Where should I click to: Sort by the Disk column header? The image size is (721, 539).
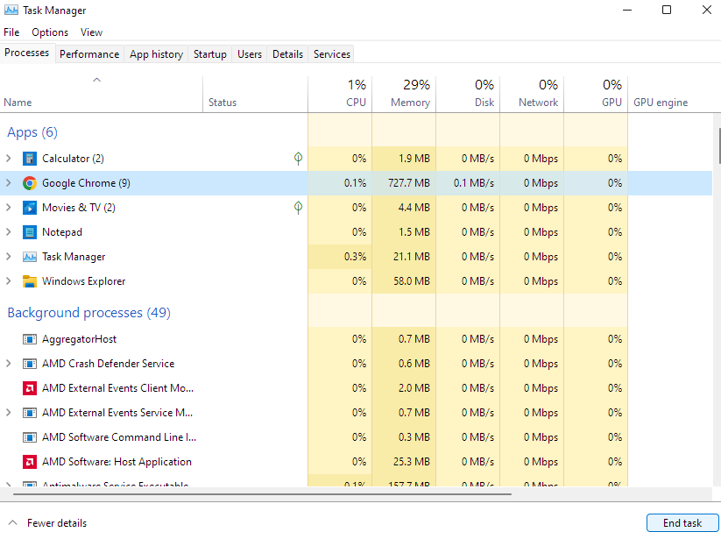click(468, 95)
